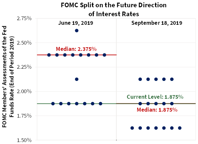
Task: Click the 2.50% y-axis tick label
Action: coord(24,43)
